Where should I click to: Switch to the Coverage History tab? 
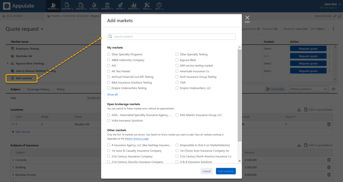pos(38,89)
